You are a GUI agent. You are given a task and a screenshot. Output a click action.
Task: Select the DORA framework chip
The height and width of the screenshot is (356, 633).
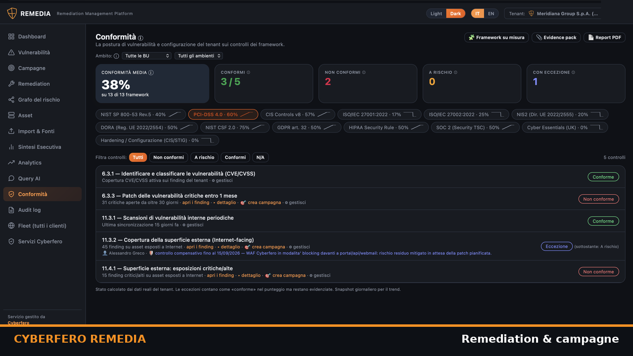(x=147, y=128)
